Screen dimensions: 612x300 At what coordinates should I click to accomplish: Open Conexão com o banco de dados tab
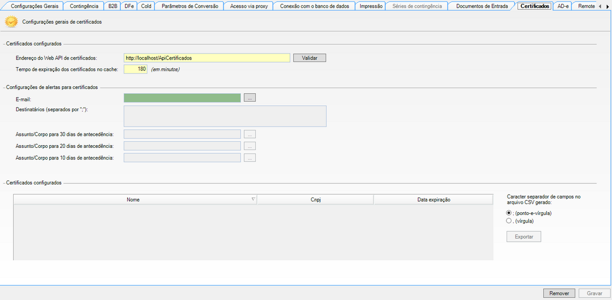point(315,6)
